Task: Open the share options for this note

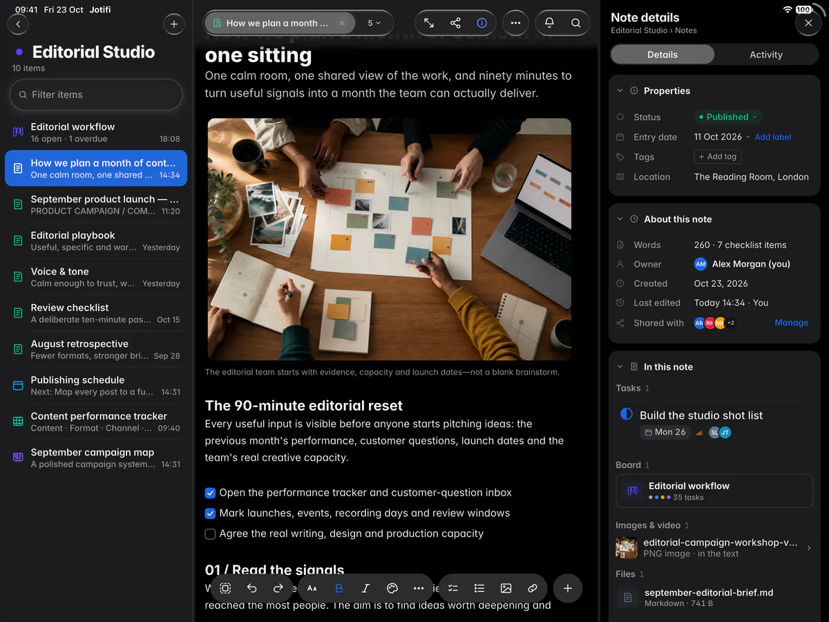Action: coord(455,23)
